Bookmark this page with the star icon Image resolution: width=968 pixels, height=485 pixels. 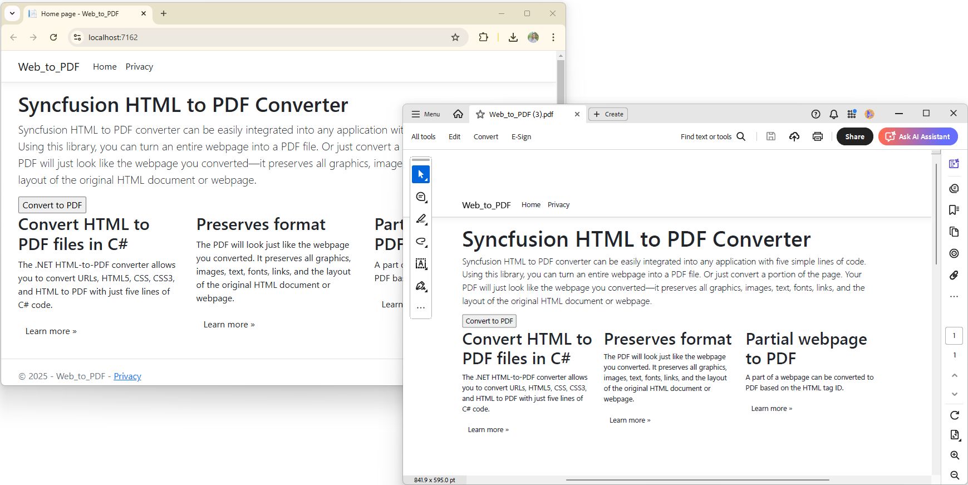(x=455, y=37)
